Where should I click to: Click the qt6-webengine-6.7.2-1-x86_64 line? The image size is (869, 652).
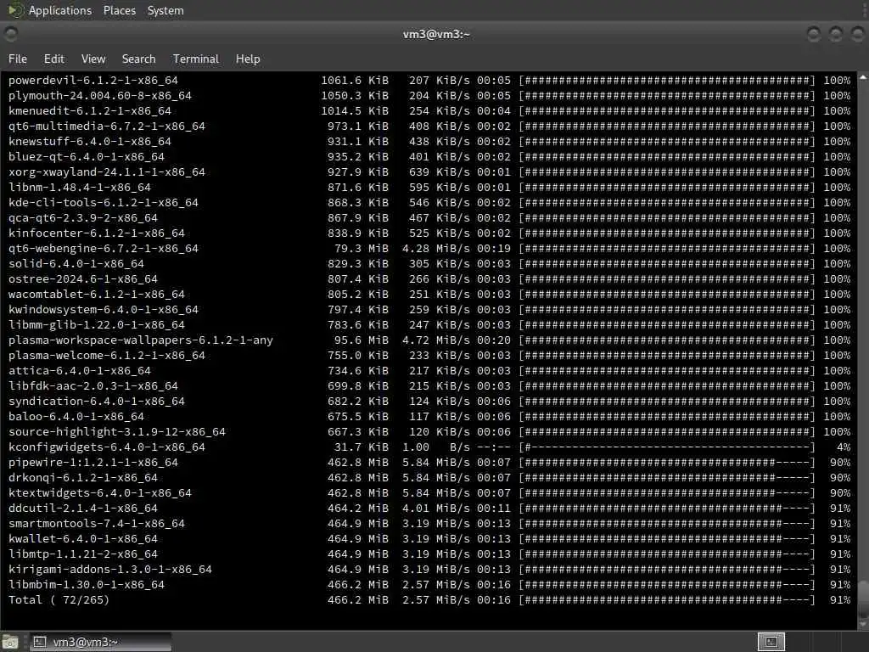click(x=429, y=249)
